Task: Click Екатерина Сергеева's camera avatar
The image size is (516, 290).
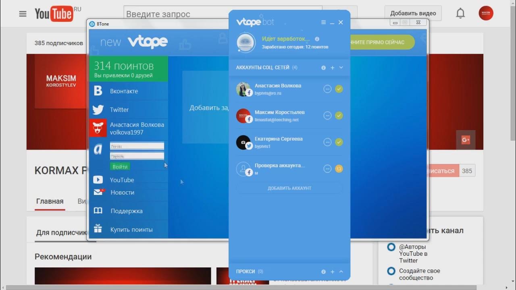Action: [x=243, y=142]
